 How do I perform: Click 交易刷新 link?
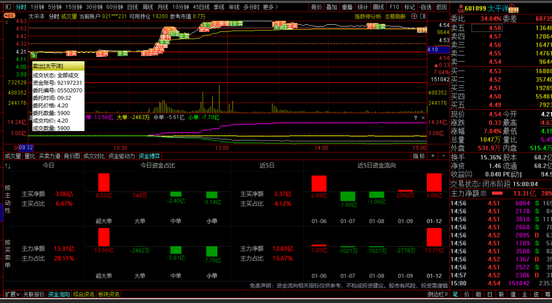point(395,16)
